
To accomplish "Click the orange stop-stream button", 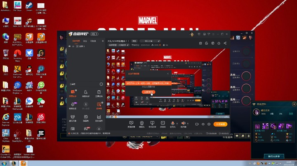I will (x=220, y=124).
